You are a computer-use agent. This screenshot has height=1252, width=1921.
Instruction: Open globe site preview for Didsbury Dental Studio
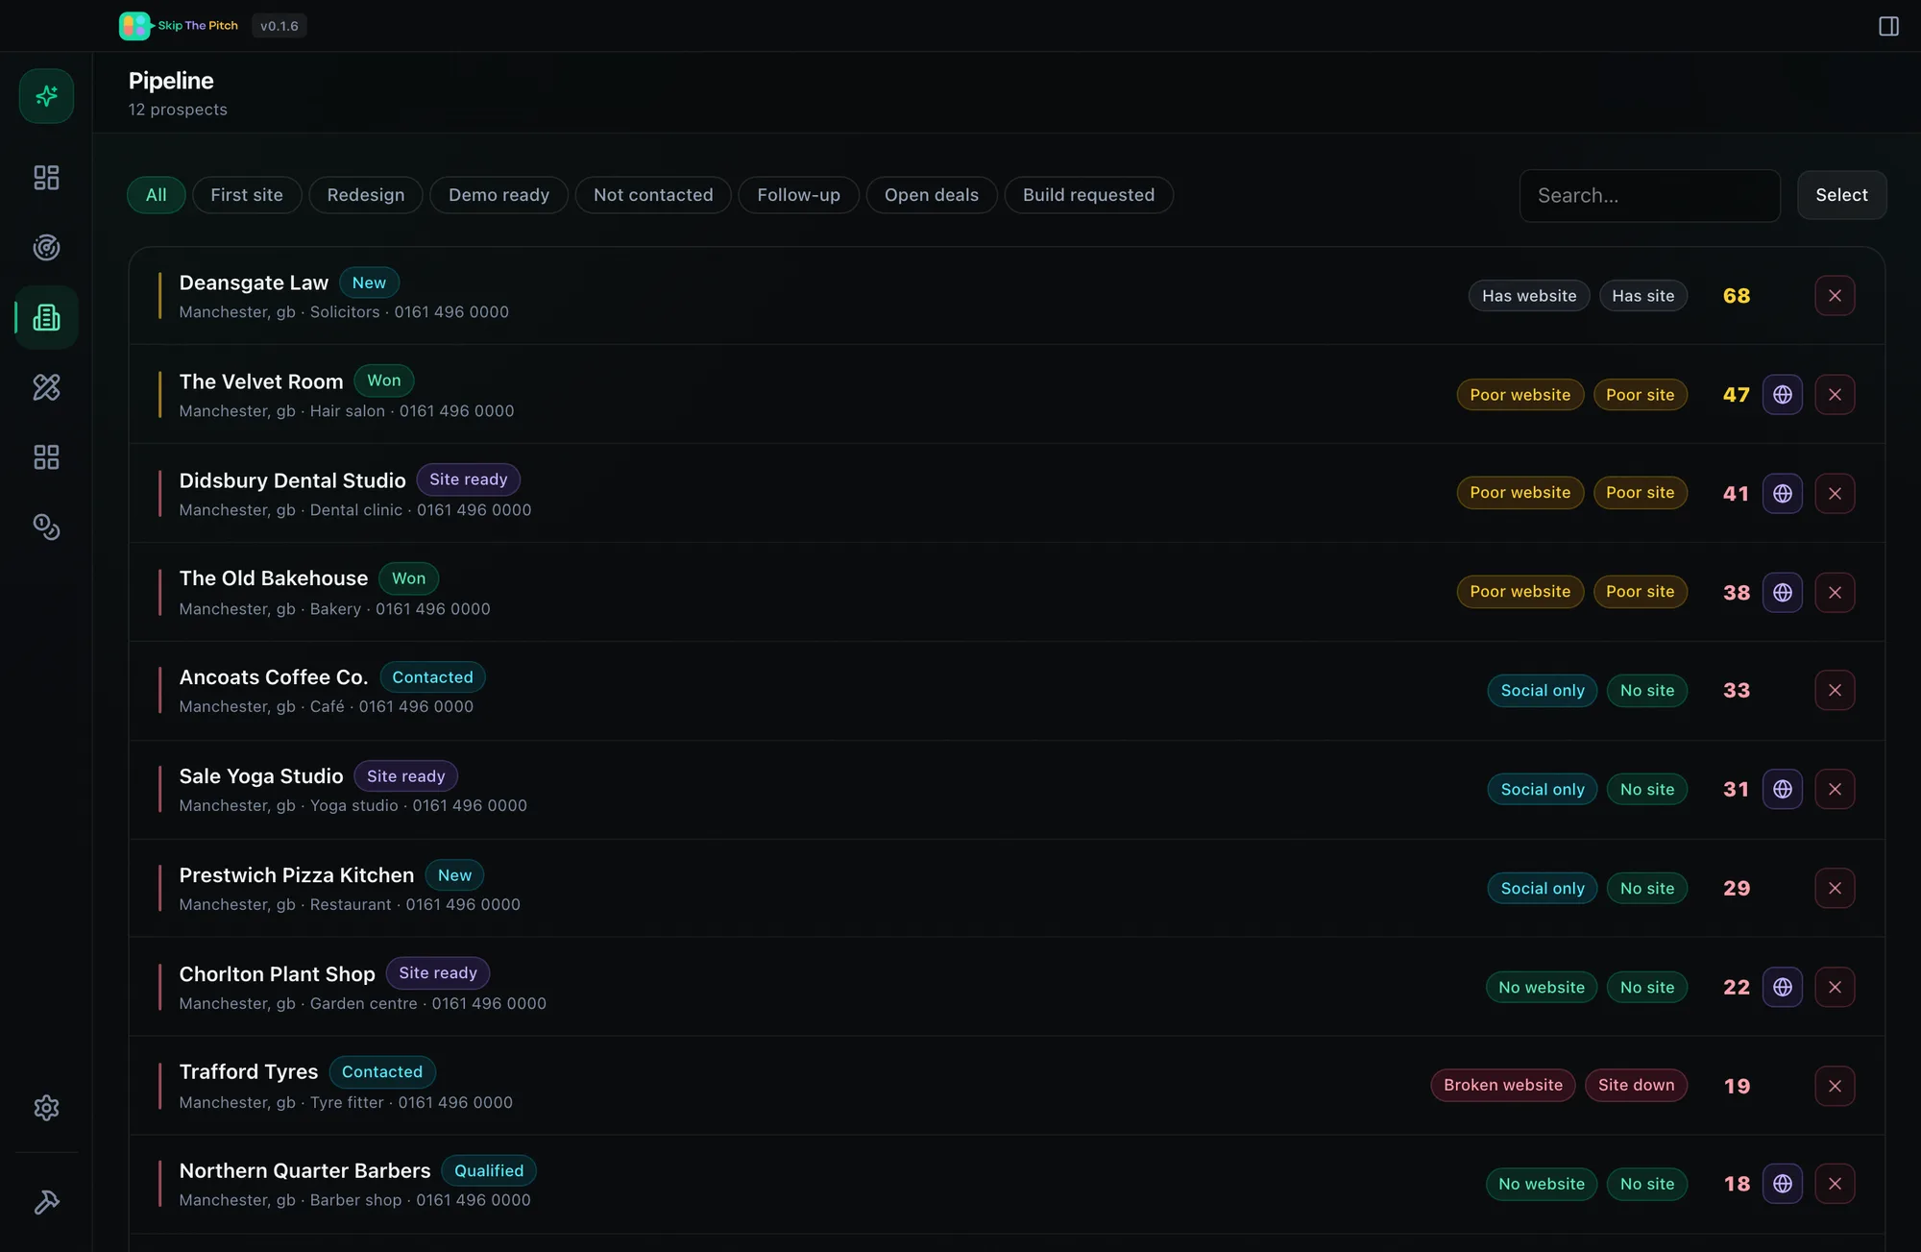point(1783,494)
